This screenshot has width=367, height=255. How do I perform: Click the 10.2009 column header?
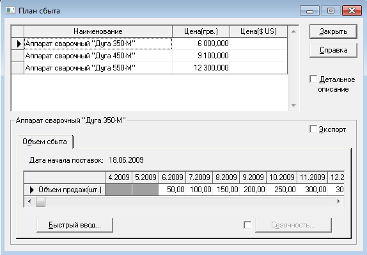(281, 177)
